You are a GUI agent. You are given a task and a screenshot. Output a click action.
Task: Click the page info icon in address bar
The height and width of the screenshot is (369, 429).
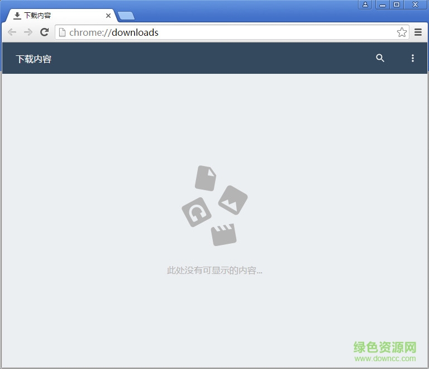[63, 32]
